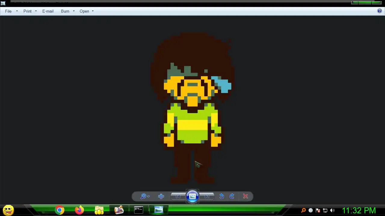Click the orange magnifier tray icon
The width and height of the screenshot is (385, 216).
[303, 210]
